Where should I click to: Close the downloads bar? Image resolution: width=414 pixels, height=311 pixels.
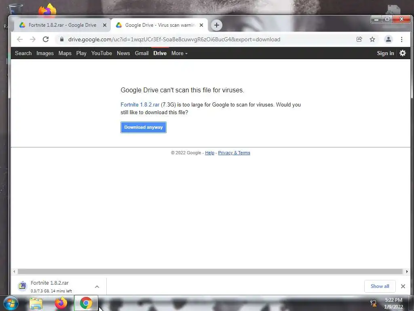click(x=403, y=286)
